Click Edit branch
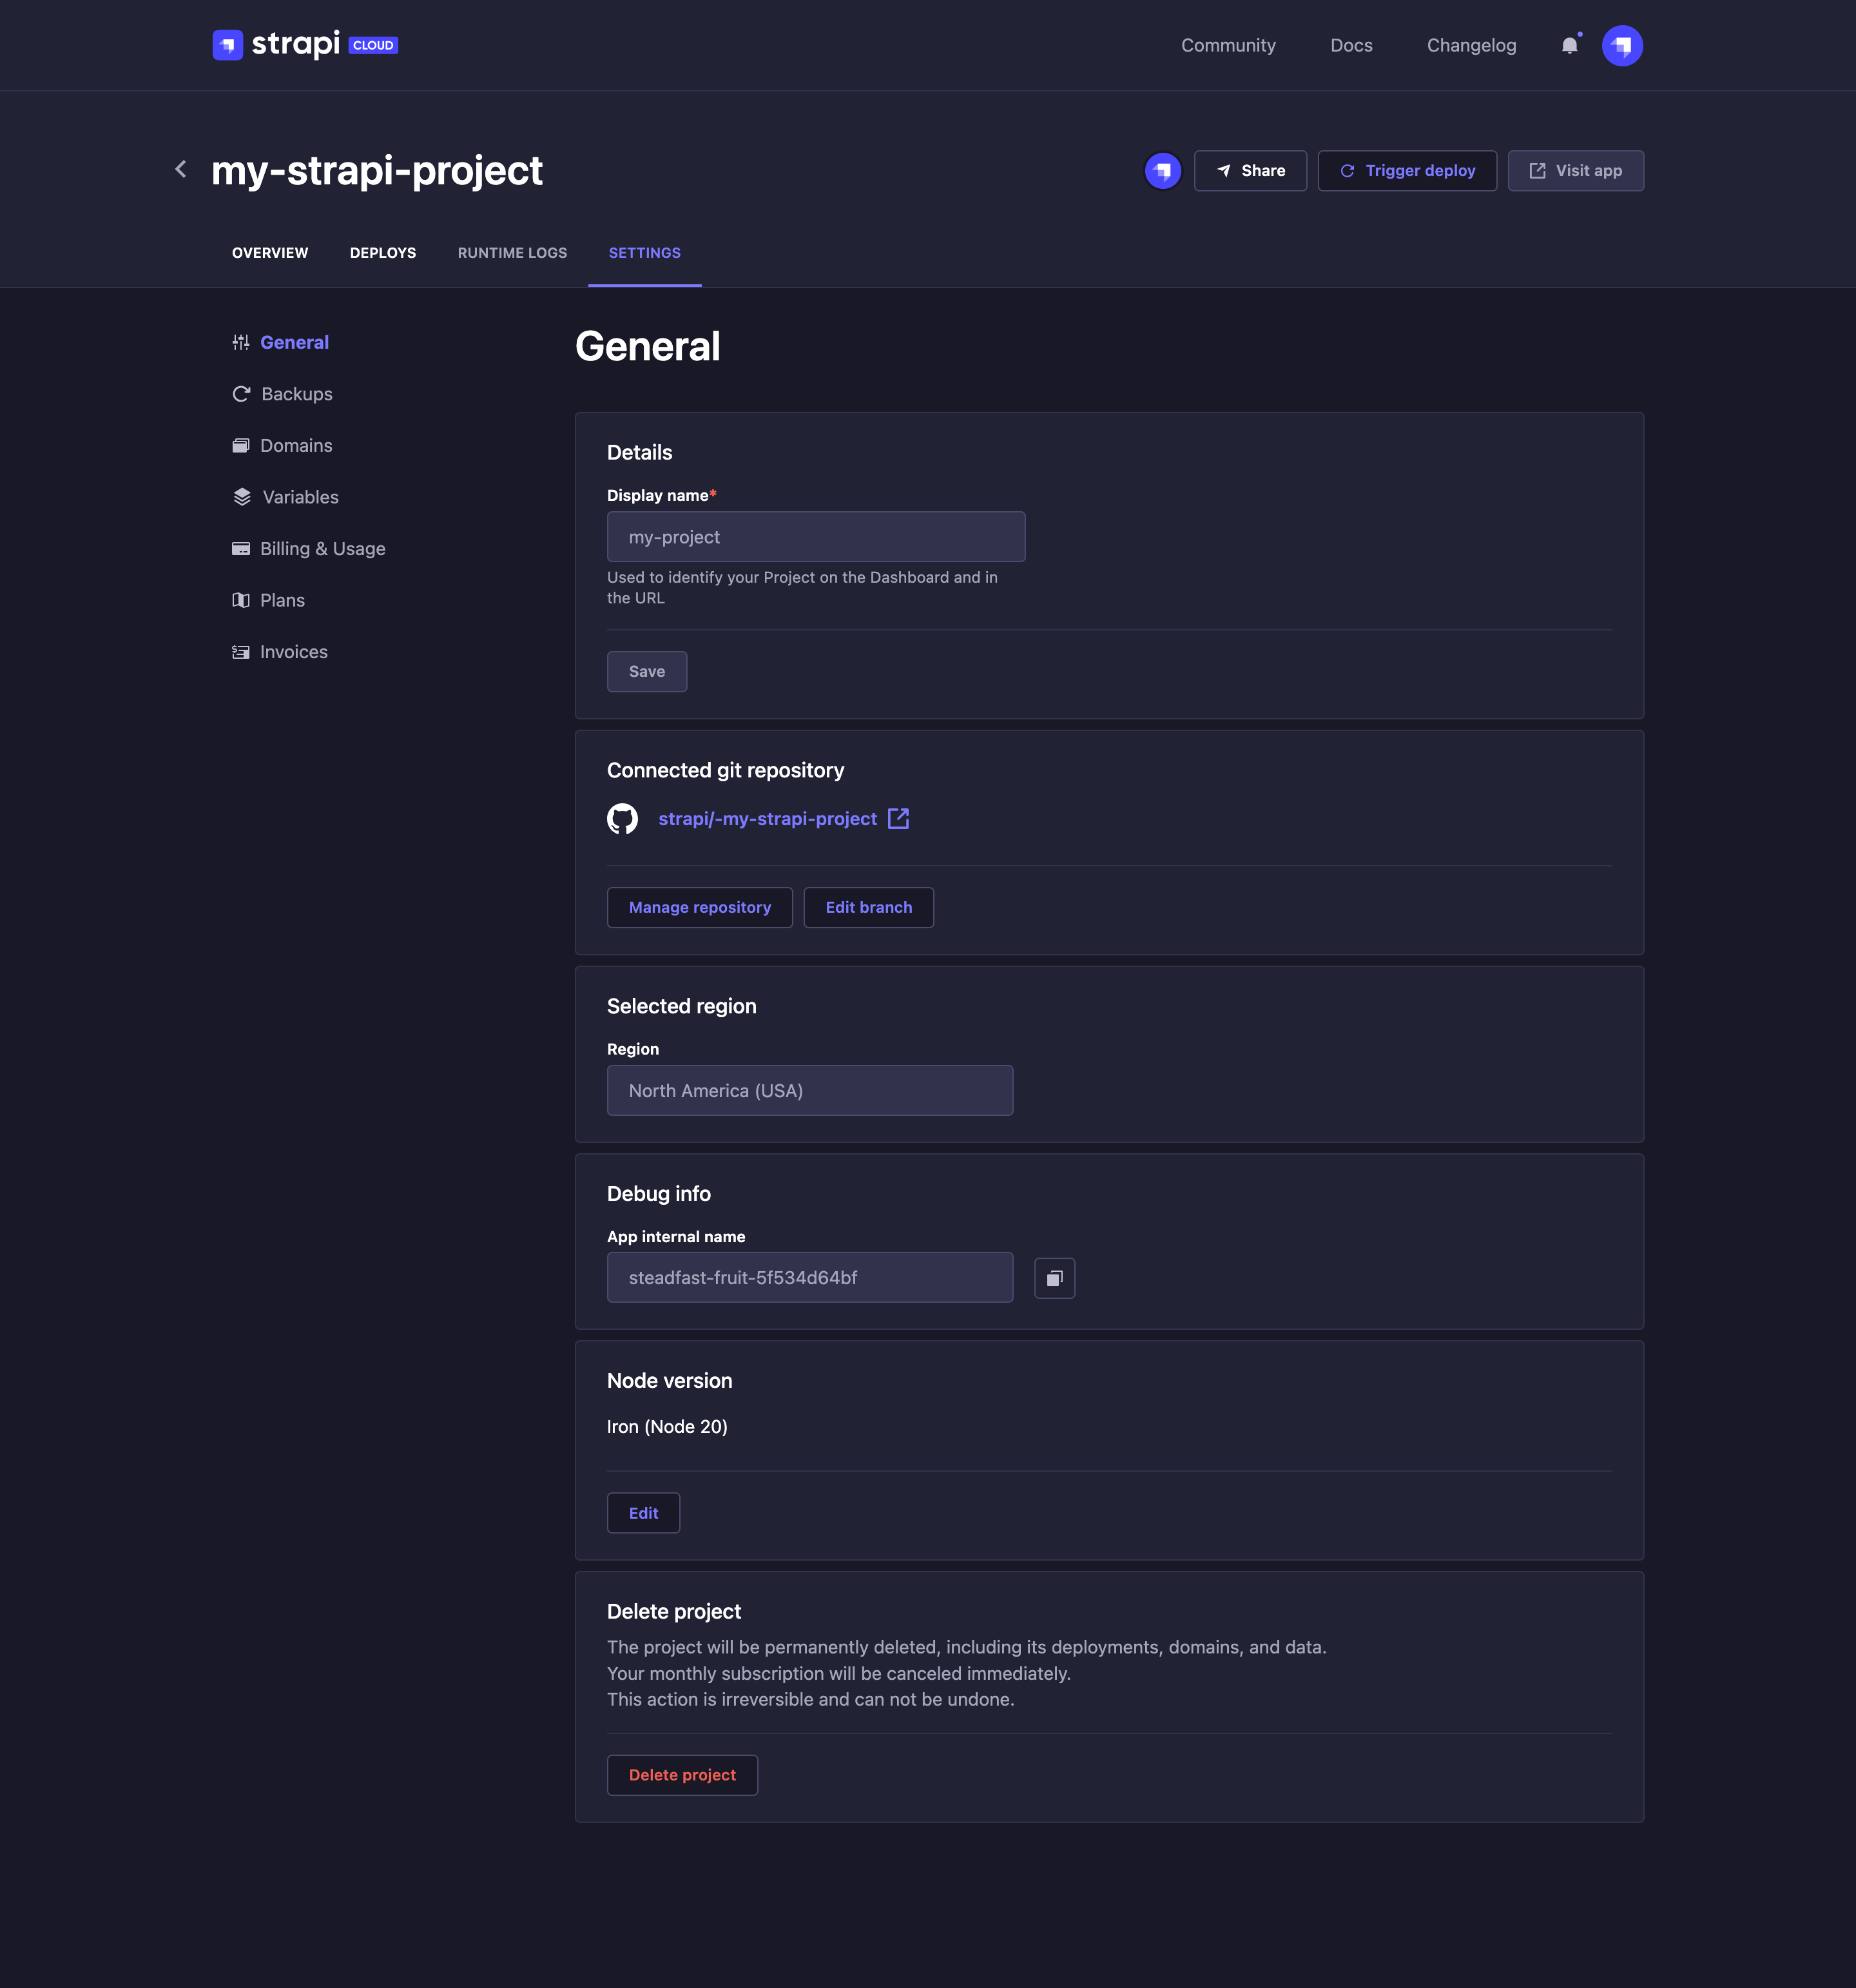 [x=868, y=907]
